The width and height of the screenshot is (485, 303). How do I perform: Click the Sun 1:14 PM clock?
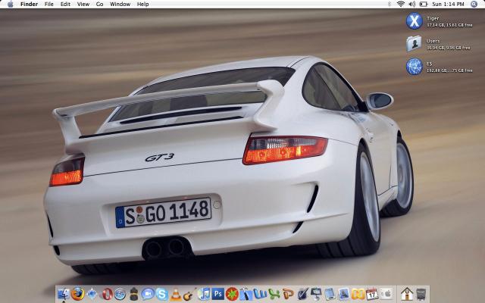[x=448, y=4]
